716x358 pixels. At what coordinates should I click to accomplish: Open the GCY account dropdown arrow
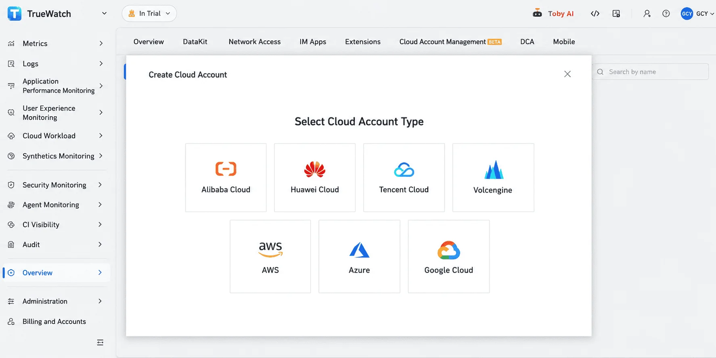[x=712, y=14]
